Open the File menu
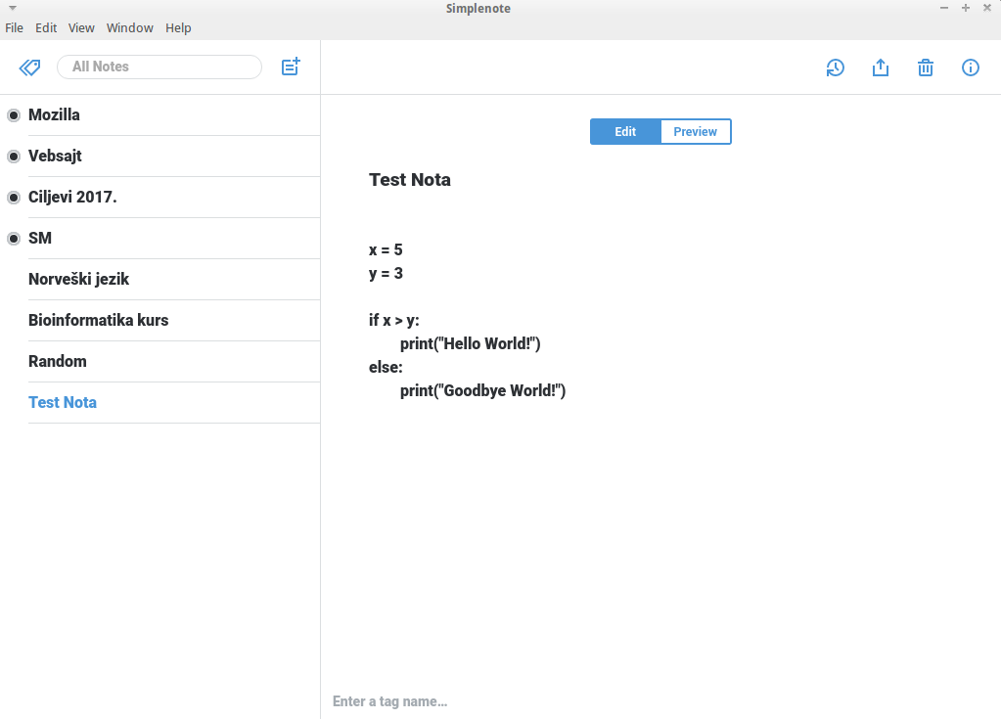The width and height of the screenshot is (1001, 719). pyautogui.click(x=14, y=28)
